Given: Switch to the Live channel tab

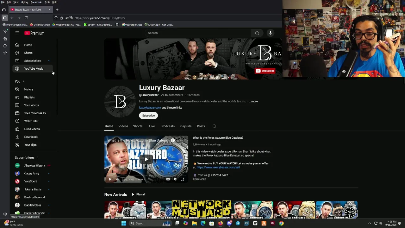Looking at the screenshot, I should (152, 126).
